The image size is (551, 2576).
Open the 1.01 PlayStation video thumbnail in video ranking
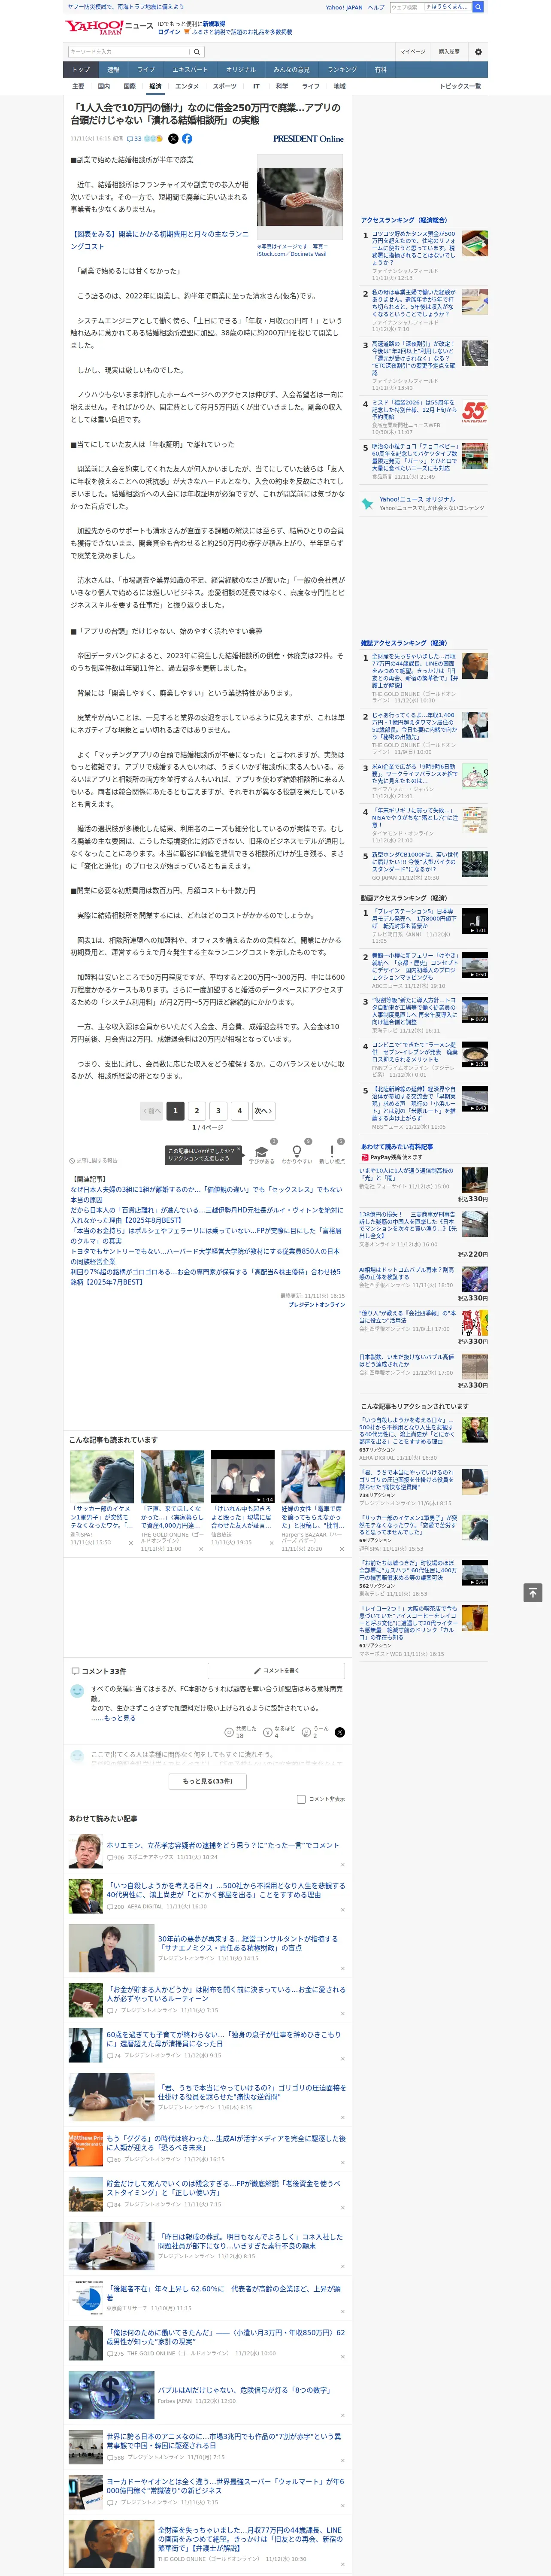474,921
